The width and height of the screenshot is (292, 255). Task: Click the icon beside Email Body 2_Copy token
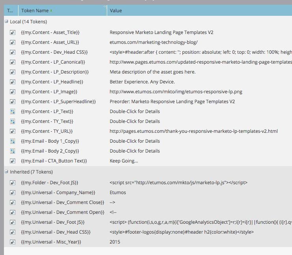click(x=13, y=151)
